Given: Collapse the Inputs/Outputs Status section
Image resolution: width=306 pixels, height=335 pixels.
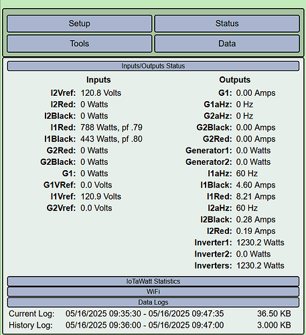Looking at the screenshot, I should coord(153,66).
